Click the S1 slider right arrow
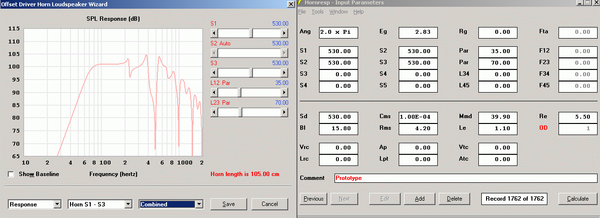600x218 pixels. click(285, 33)
